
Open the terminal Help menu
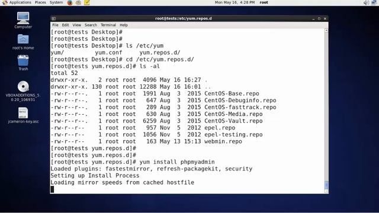tap(124, 25)
